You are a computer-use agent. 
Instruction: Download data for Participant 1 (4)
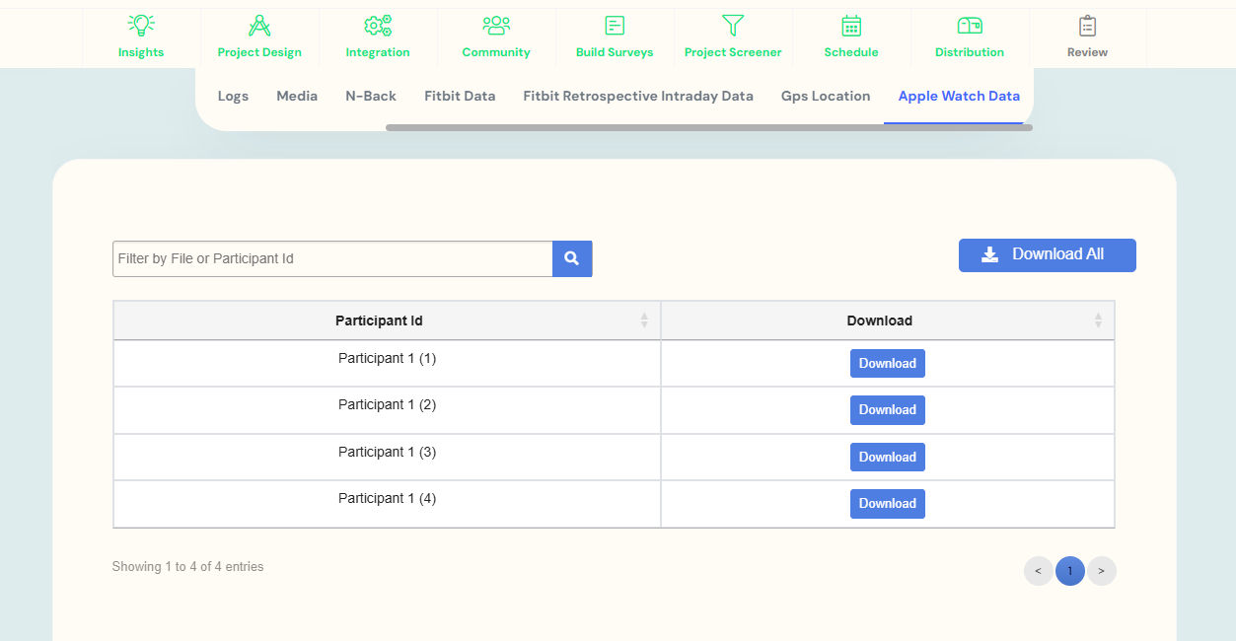pos(888,503)
